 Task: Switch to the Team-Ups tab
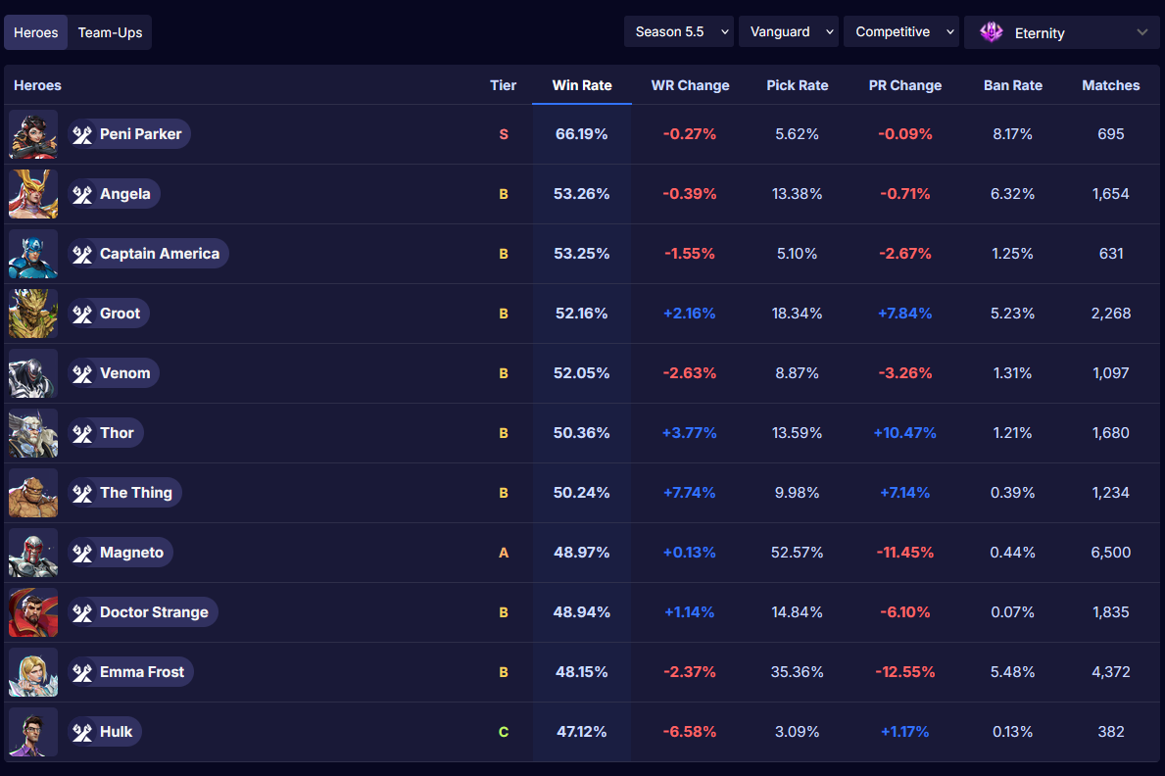pyautogui.click(x=110, y=32)
